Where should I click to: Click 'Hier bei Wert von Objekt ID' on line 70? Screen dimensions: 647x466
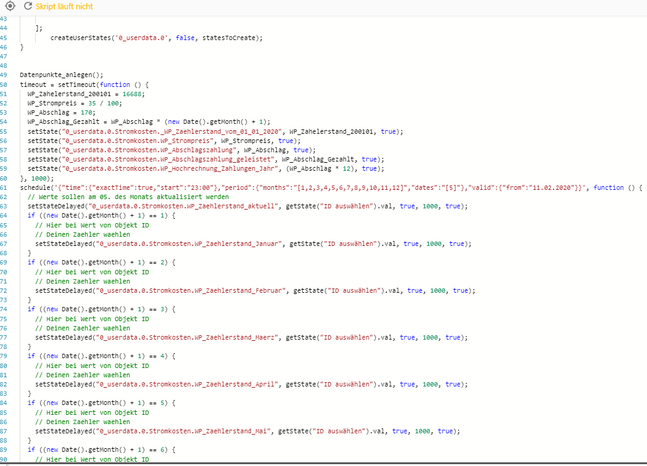92,272
